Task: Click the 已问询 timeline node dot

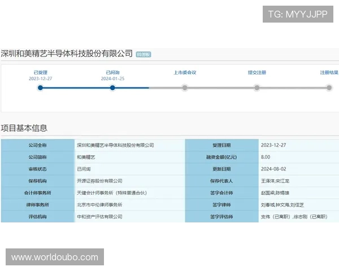Action: 112,88
